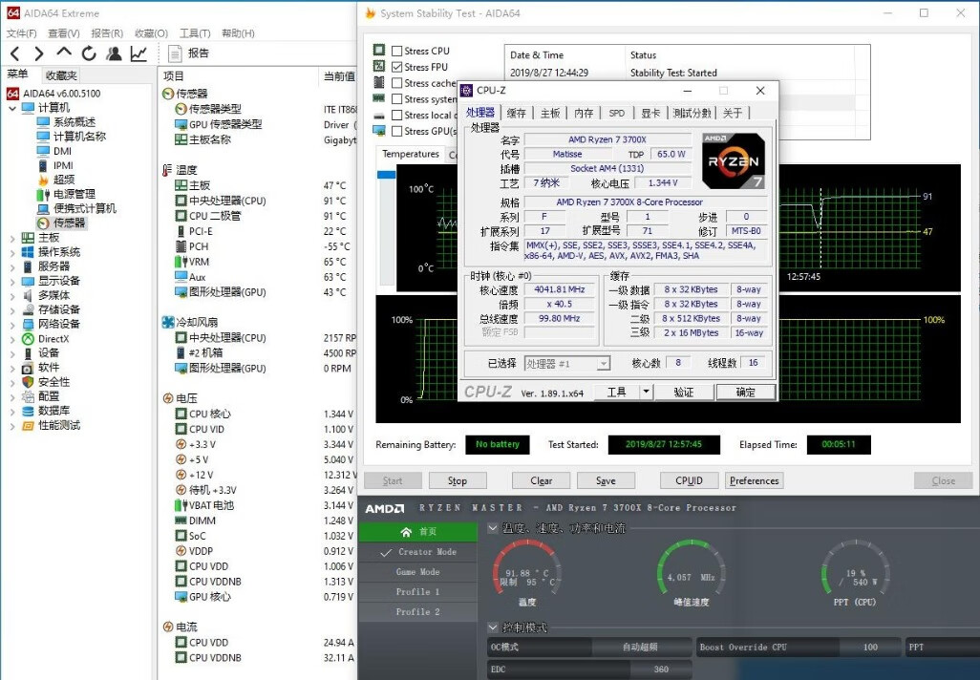Click the AIDA64 forward arrow icon
The height and width of the screenshot is (680, 980).
(x=39, y=53)
